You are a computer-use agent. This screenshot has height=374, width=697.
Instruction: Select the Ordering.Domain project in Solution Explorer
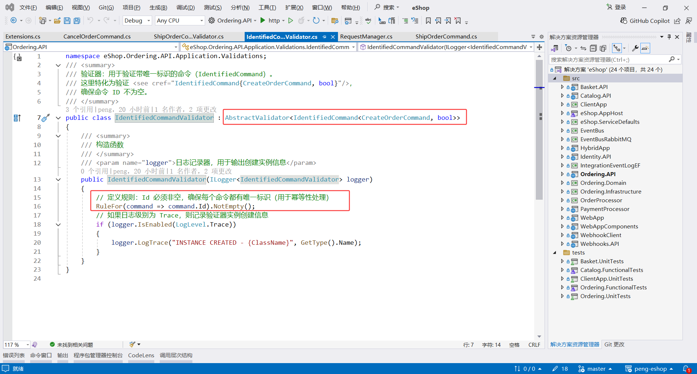pyautogui.click(x=603, y=183)
